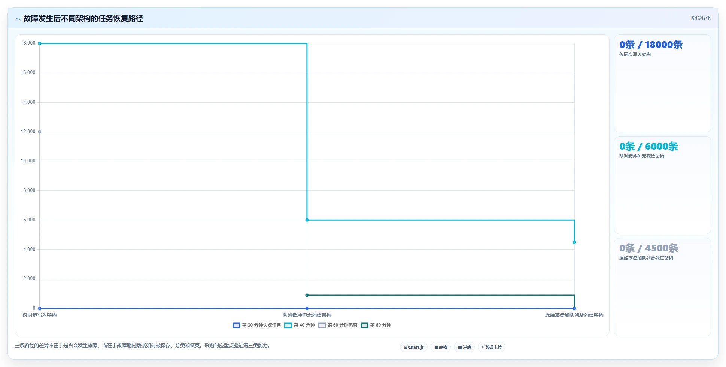Click the 原始落盘加队列及死信架构 card caption

[646, 258]
